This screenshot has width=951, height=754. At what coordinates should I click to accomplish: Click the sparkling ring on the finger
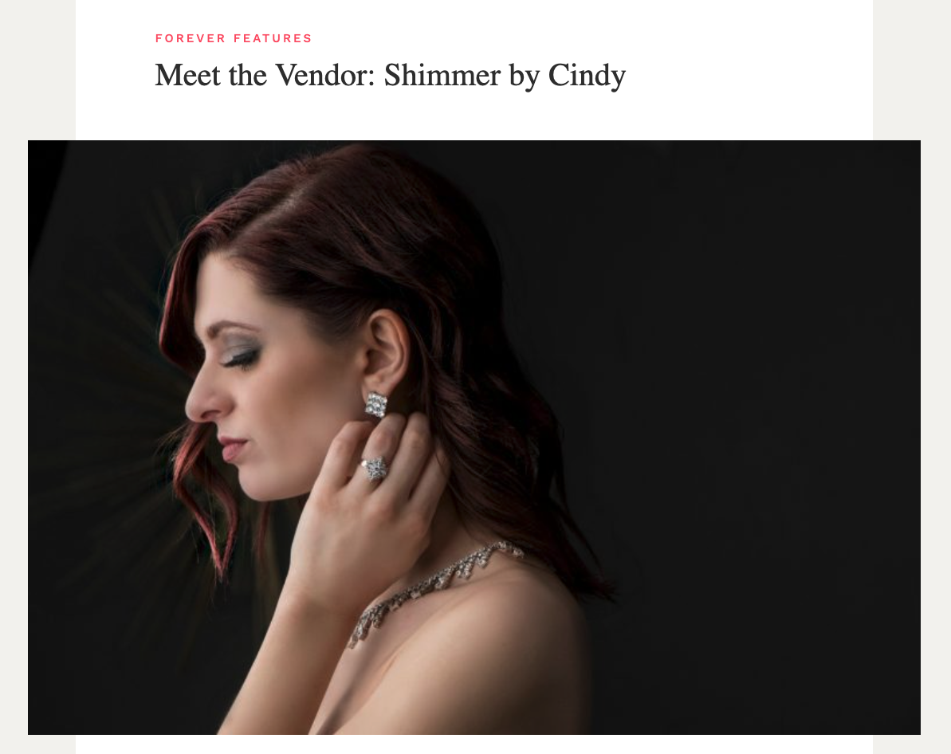374,469
